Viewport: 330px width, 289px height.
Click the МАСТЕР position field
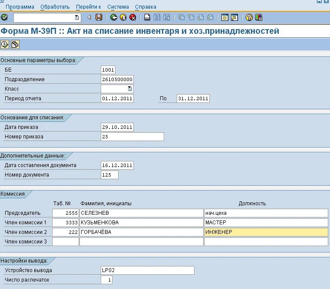click(266, 223)
